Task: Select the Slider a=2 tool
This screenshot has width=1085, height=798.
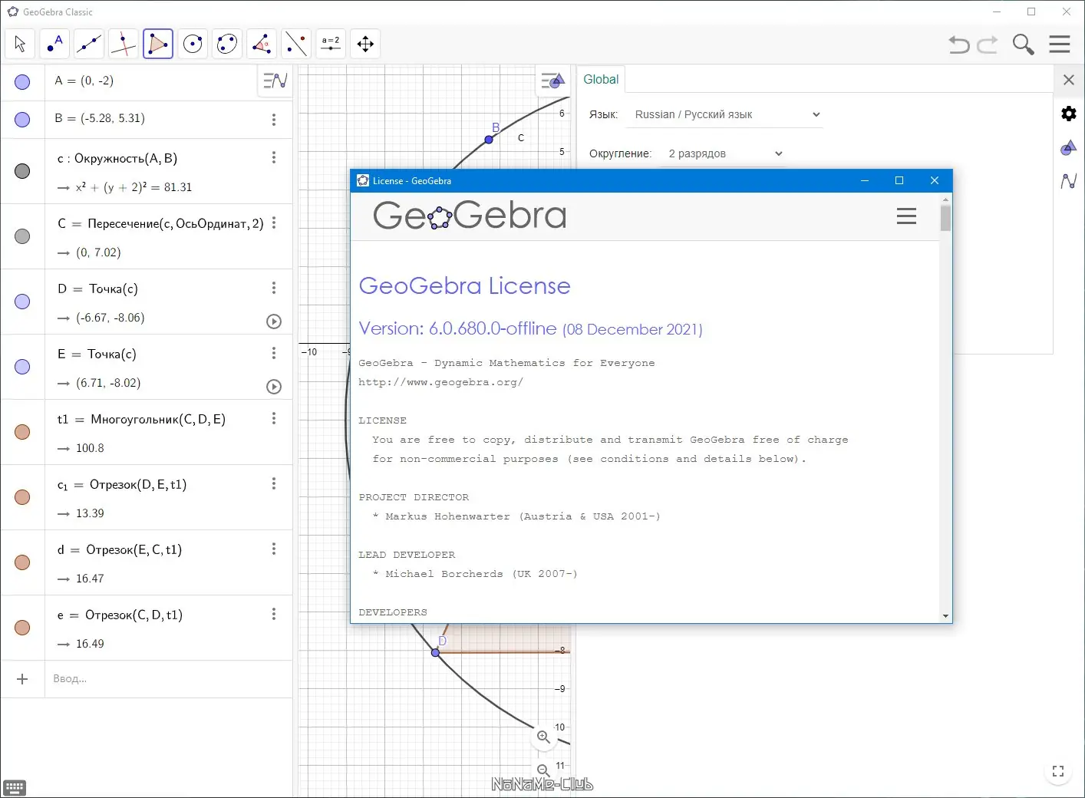Action: pos(331,44)
